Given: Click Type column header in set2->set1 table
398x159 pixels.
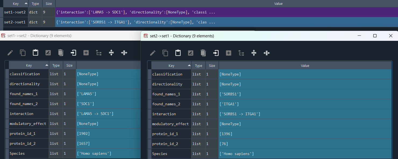Looking at the screenshot, I should coord(198,66).
